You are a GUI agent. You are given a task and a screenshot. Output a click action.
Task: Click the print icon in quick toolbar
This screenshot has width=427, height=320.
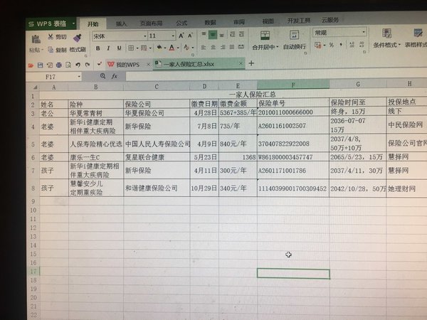coord(59,65)
